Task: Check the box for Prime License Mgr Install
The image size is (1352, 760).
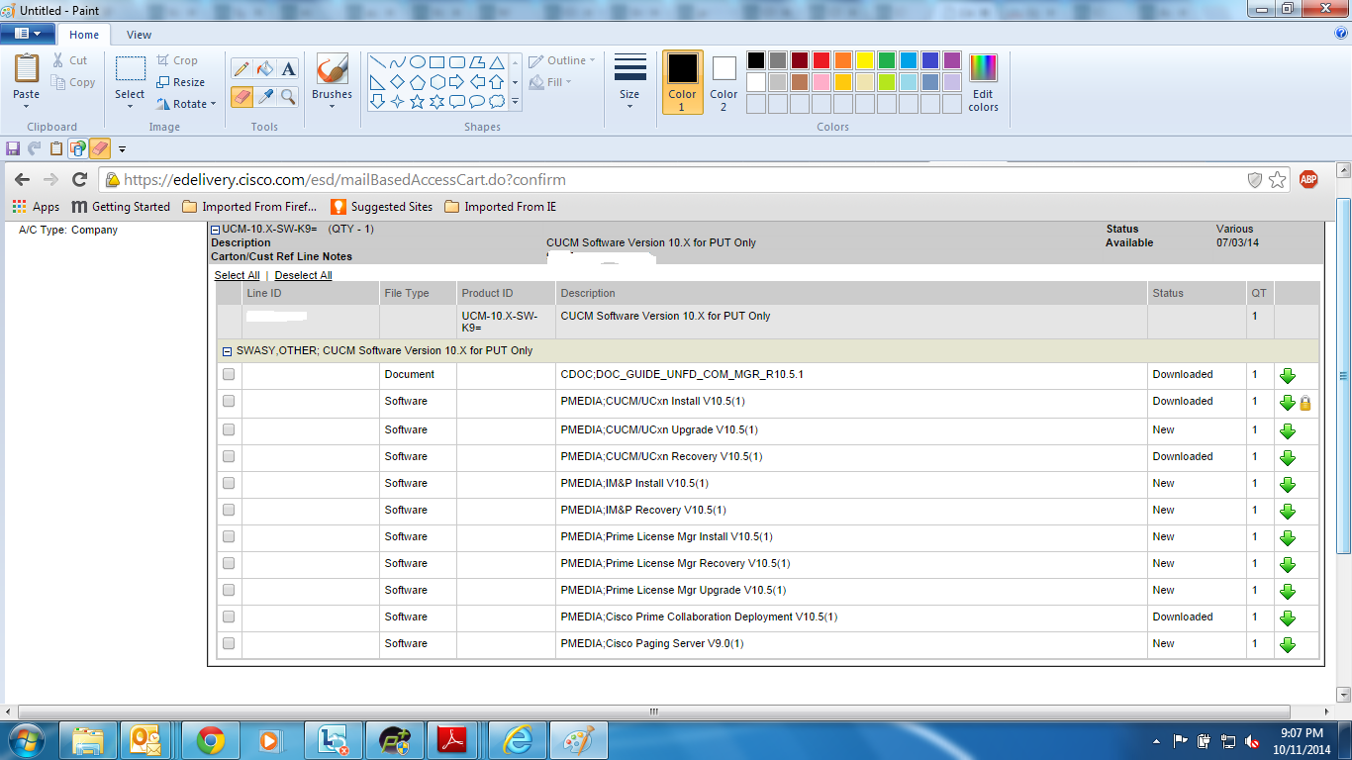Action: point(229,536)
